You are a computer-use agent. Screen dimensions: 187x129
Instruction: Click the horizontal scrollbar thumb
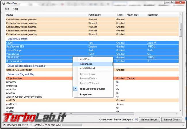pos(71,114)
